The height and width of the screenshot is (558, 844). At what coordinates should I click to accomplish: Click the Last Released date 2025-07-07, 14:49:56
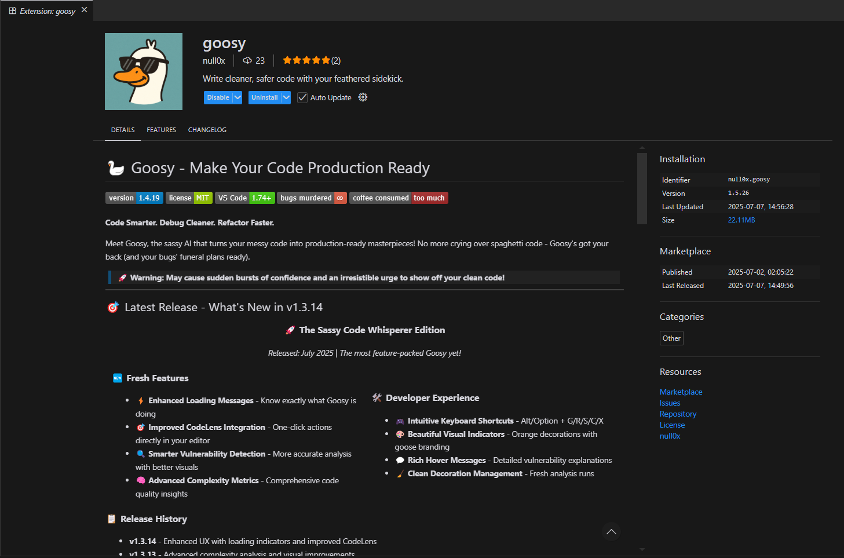pos(761,286)
